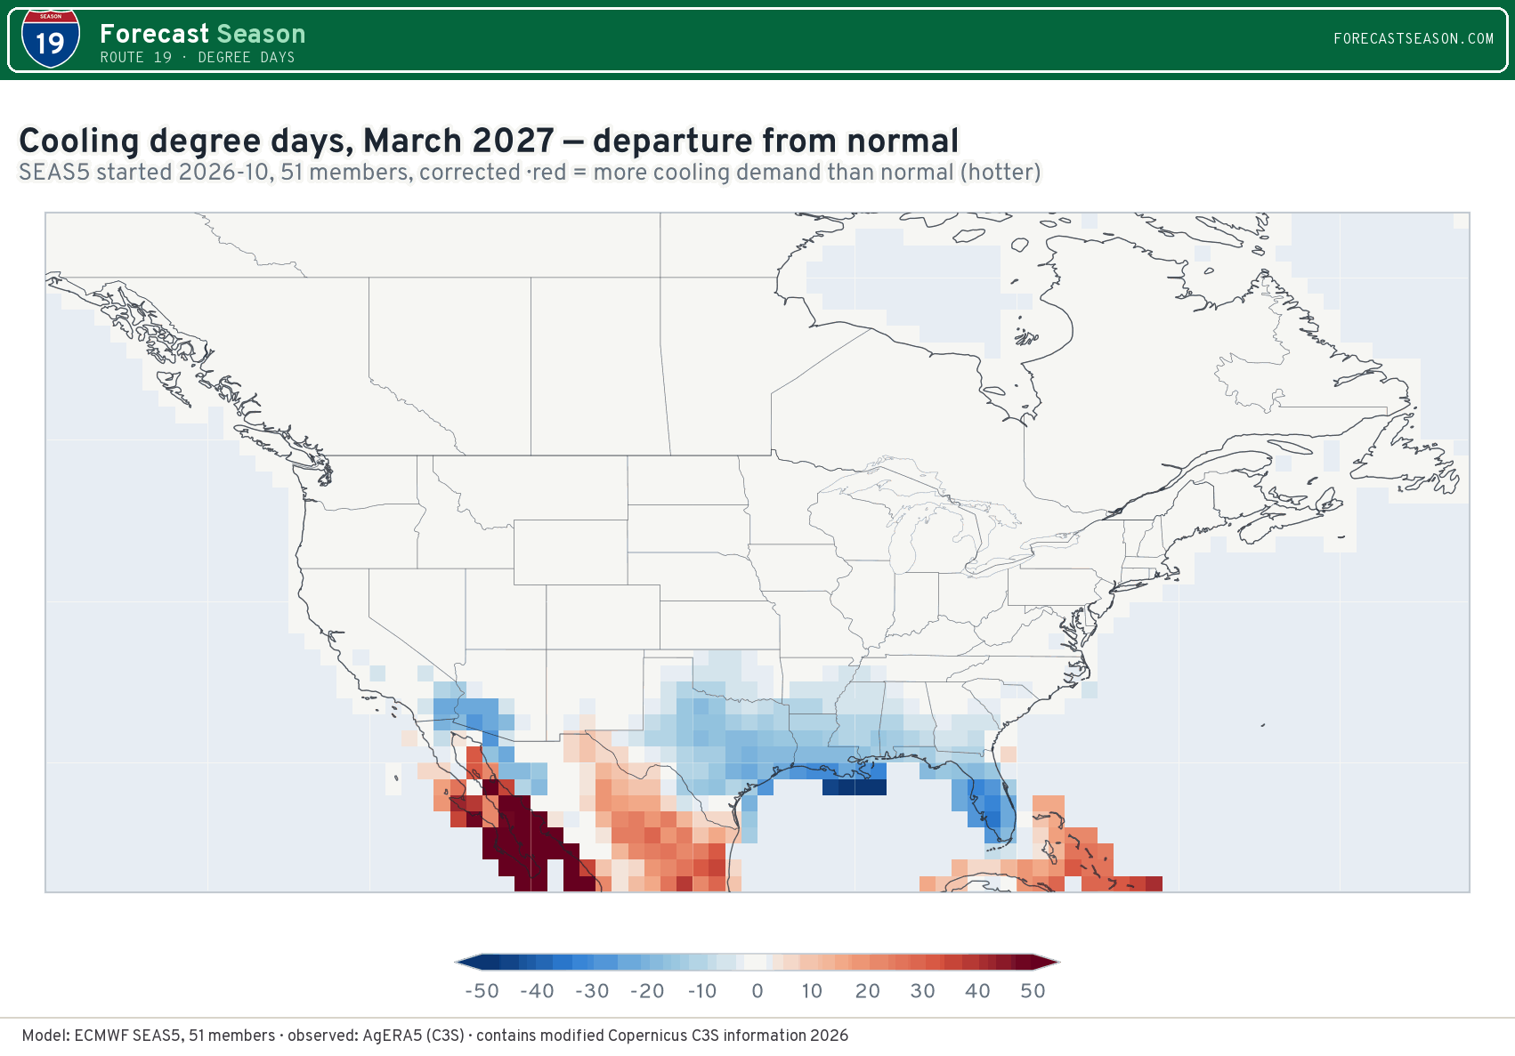The image size is (1515, 1056).
Task: Click the Route 19 shield logo
Action: click(x=51, y=39)
